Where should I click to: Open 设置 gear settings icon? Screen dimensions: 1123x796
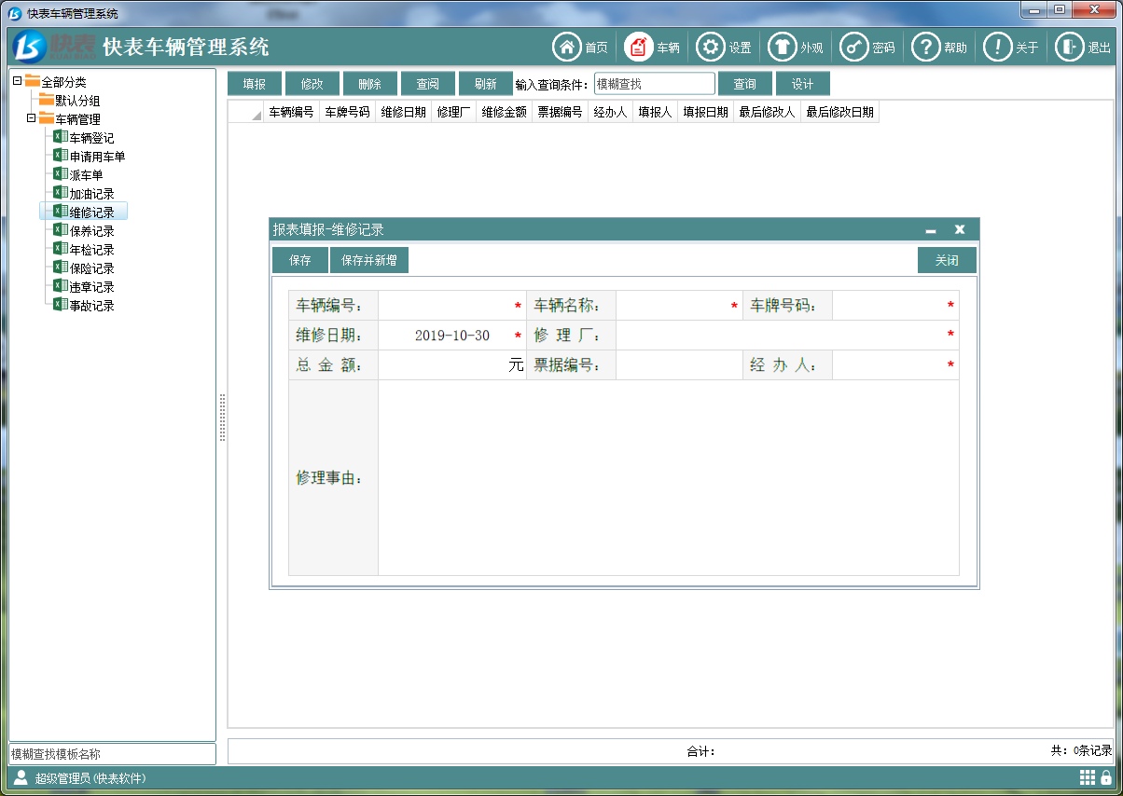click(x=711, y=47)
